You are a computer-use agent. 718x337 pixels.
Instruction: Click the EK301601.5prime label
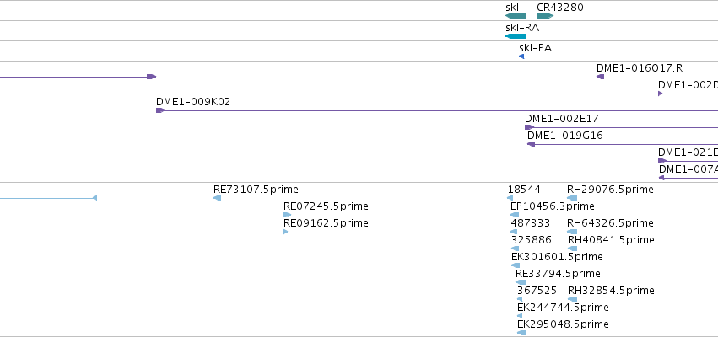[x=557, y=257]
